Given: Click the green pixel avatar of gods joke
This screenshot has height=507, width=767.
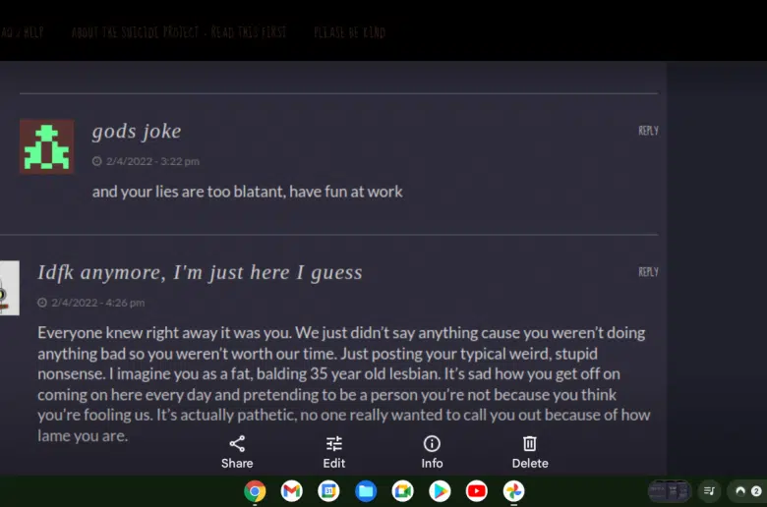Looking at the screenshot, I should point(46,146).
